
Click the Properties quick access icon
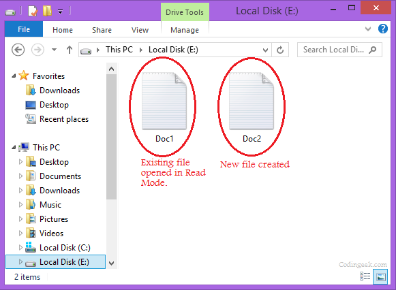tap(33, 11)
